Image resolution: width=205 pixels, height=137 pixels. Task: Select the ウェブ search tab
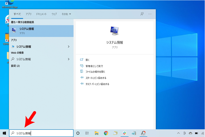(54, 14)
